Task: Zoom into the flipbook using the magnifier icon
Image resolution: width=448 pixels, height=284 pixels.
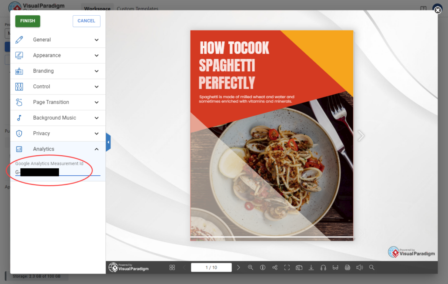Action: (x=251, y=267)
